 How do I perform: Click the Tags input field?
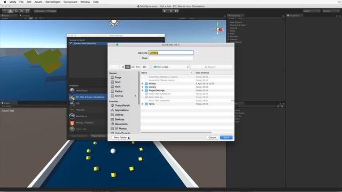pos(171,58)
